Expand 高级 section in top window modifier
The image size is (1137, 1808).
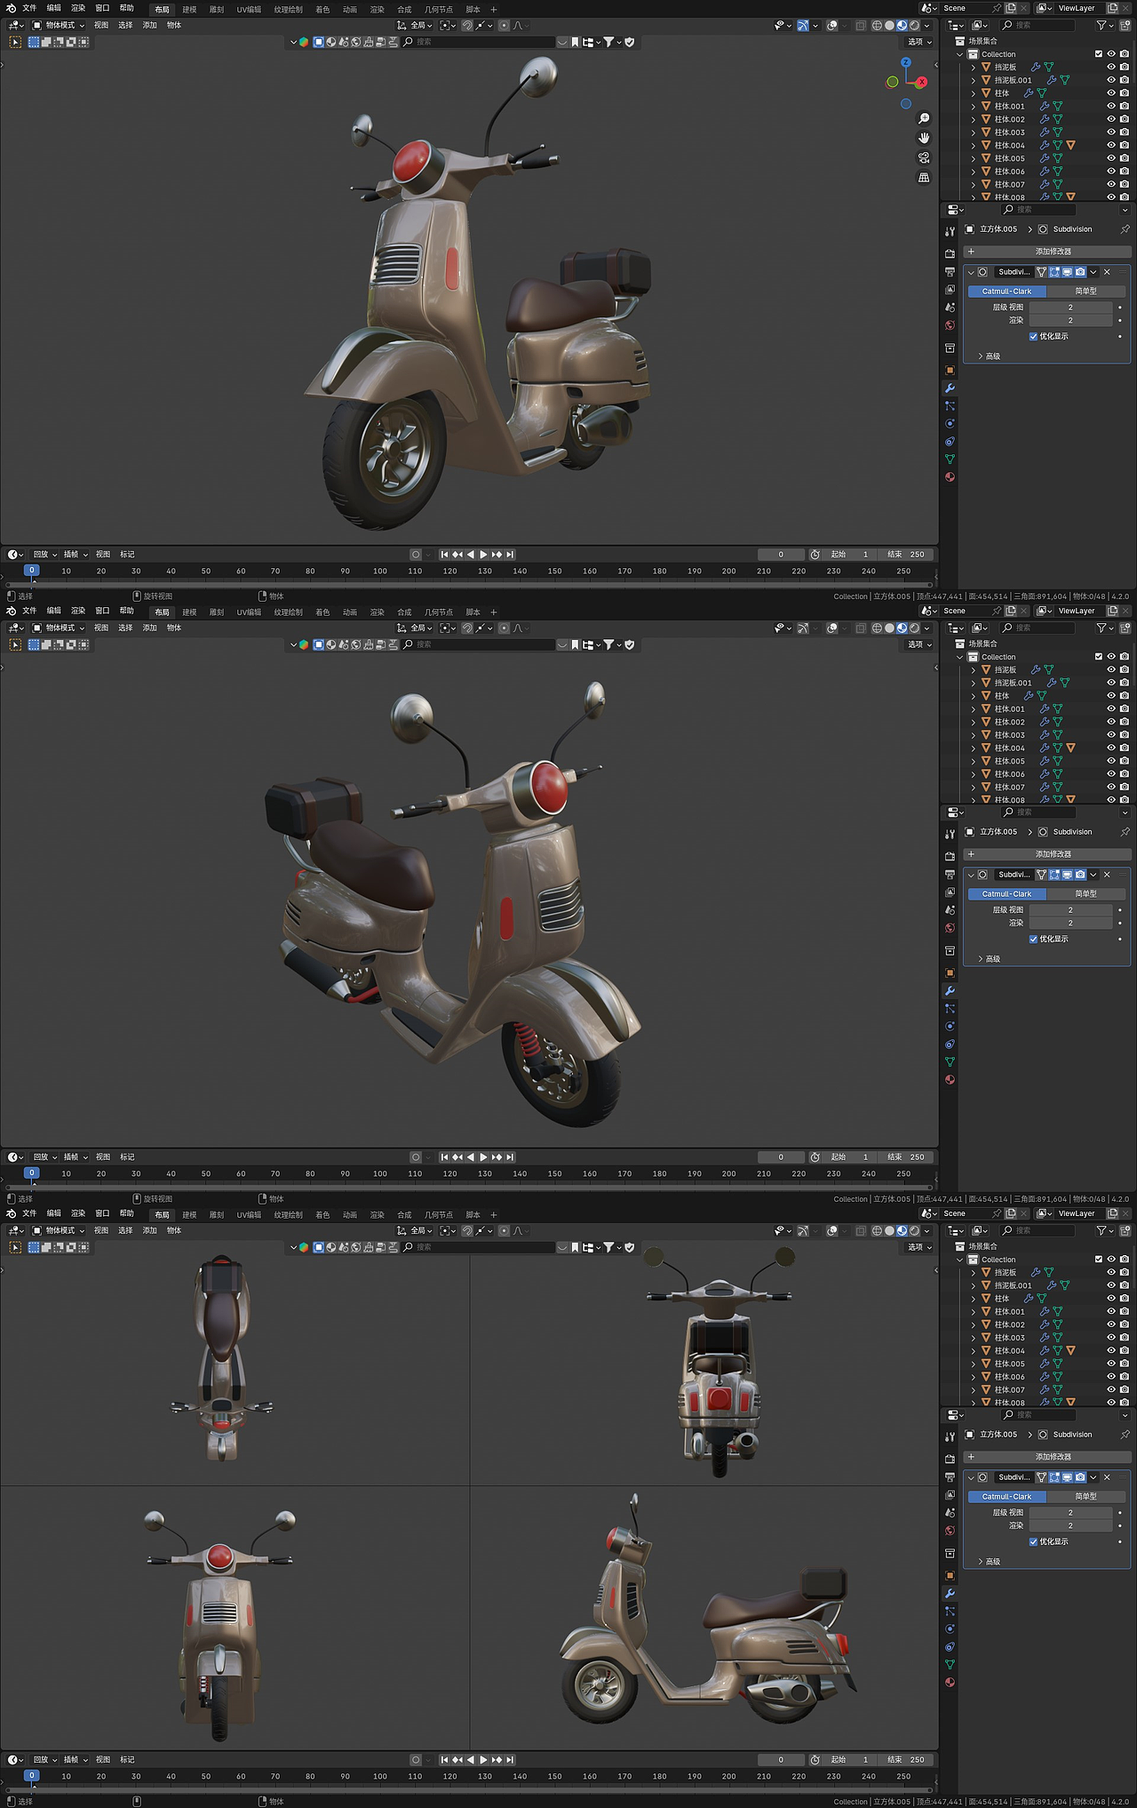[x=989, y=356]
